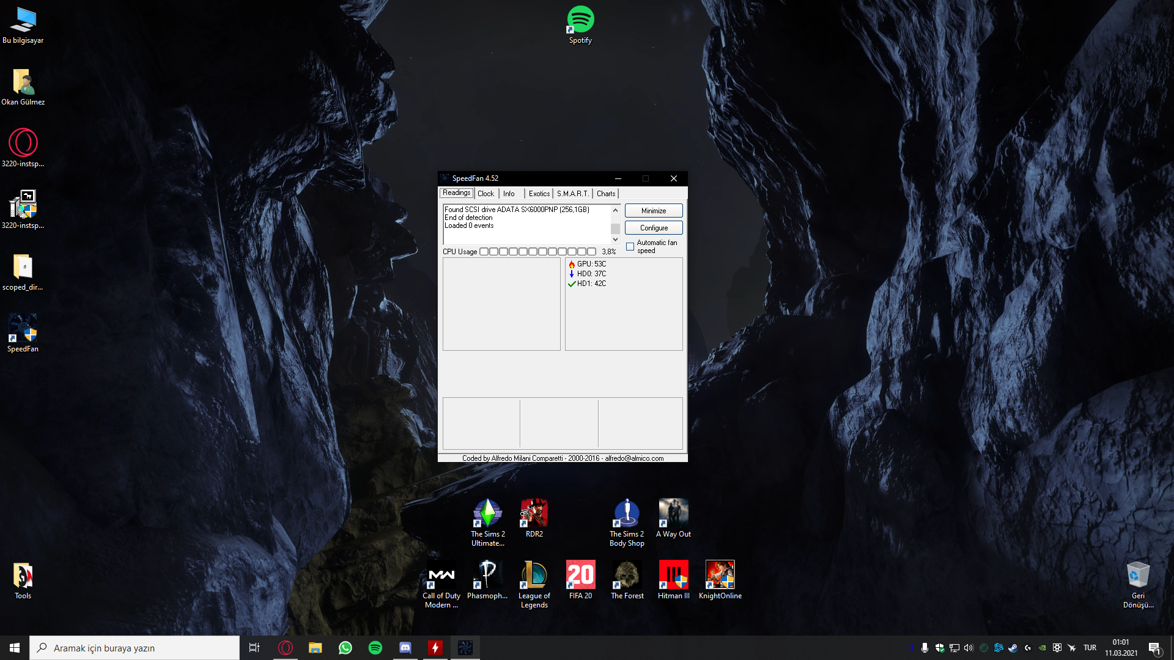Click the Minimize button in SpeedFan
Screen dimensions: 1174x660
tap(654, 211)
